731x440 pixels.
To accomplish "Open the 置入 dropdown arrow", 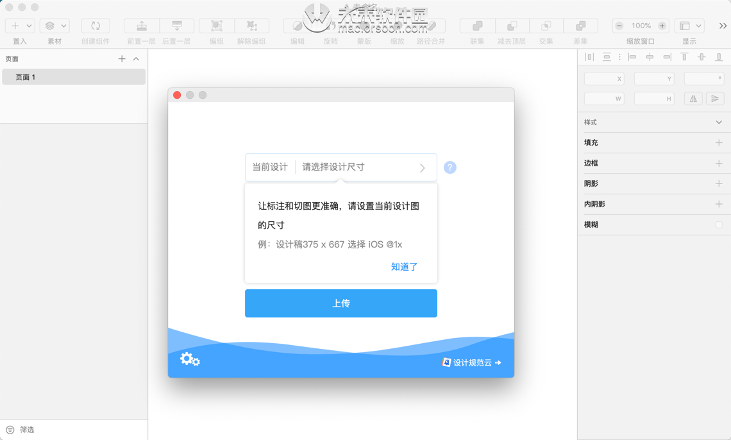I will pyautogui.click(x=29, y=26).
